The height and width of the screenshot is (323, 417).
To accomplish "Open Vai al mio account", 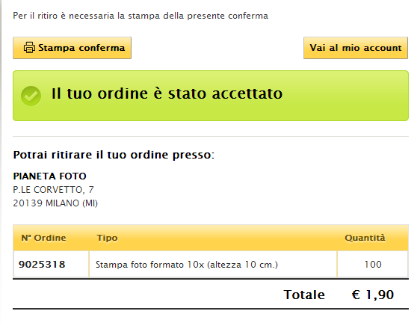I will [356, 48].
